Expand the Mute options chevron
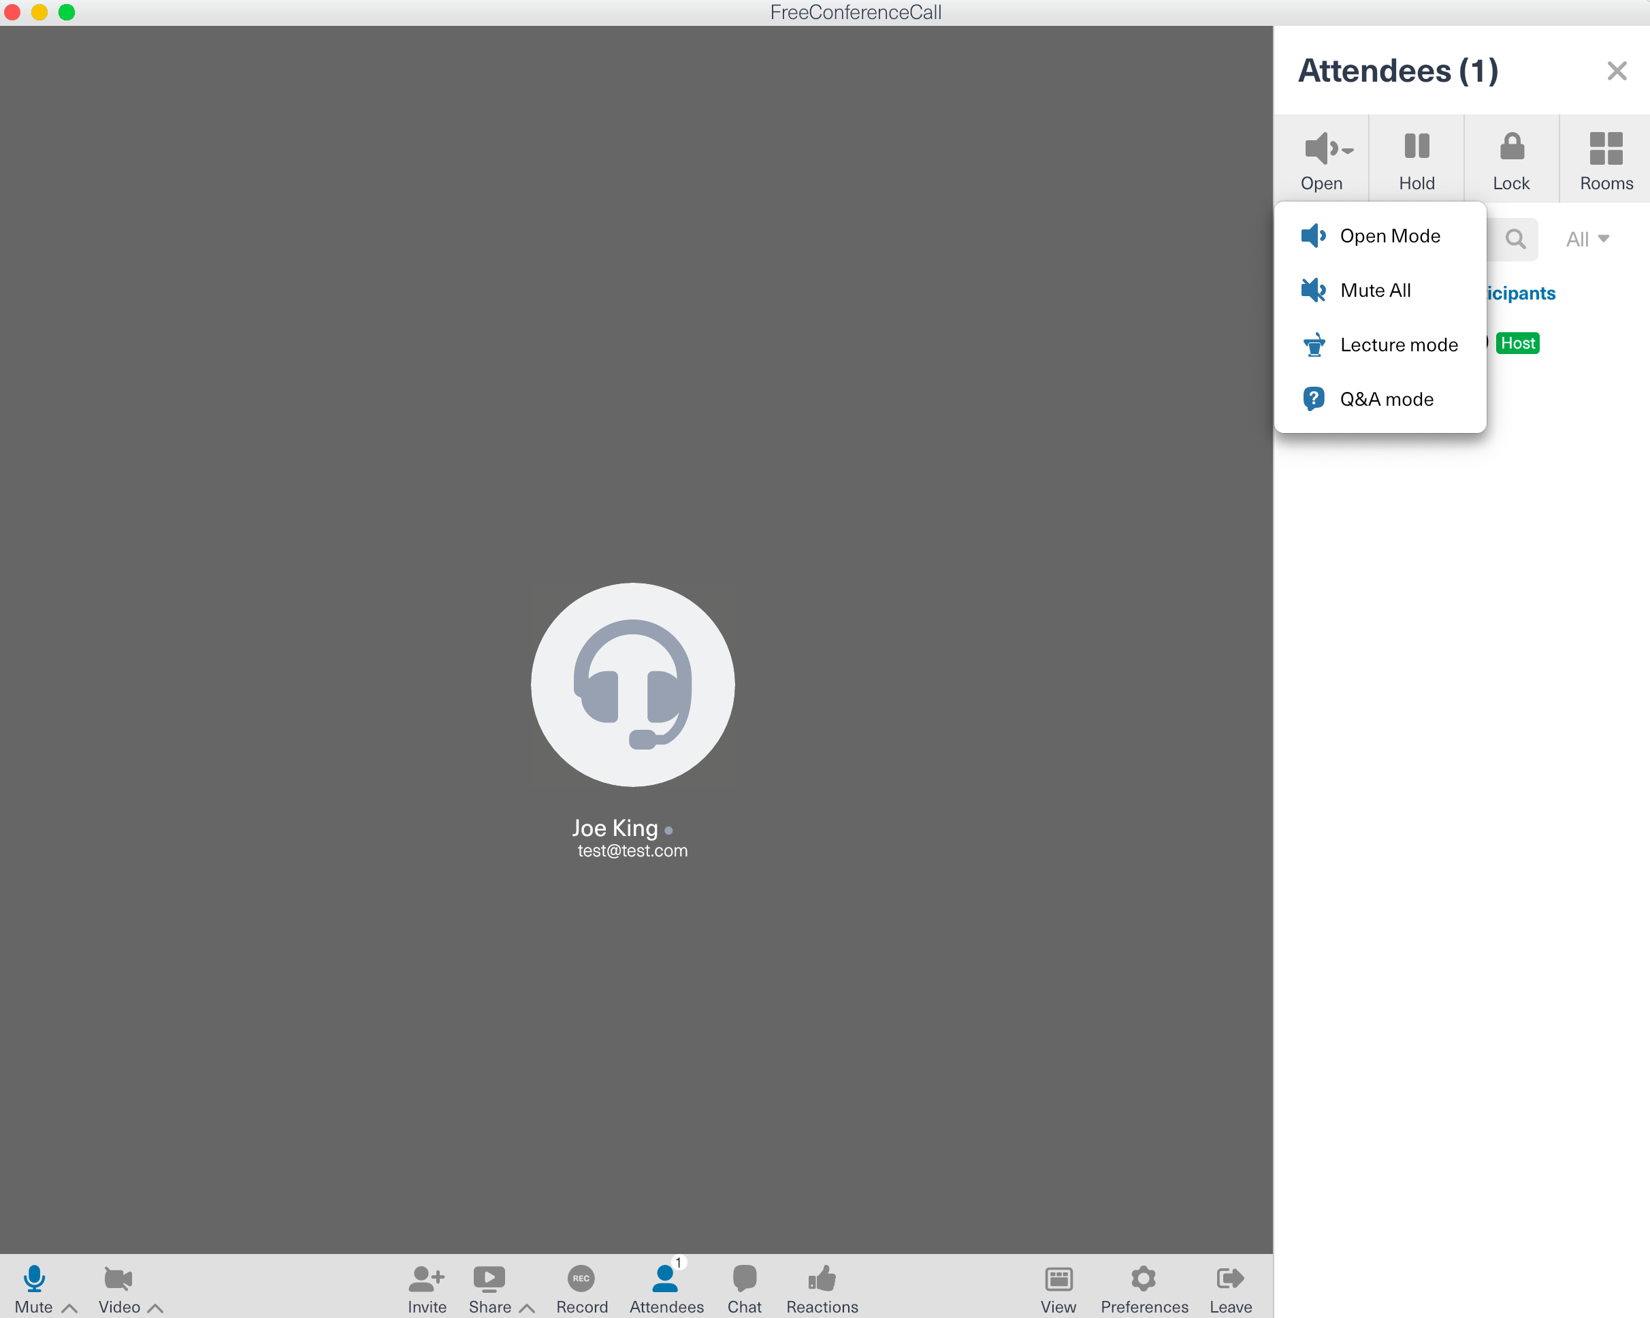 69,1308
